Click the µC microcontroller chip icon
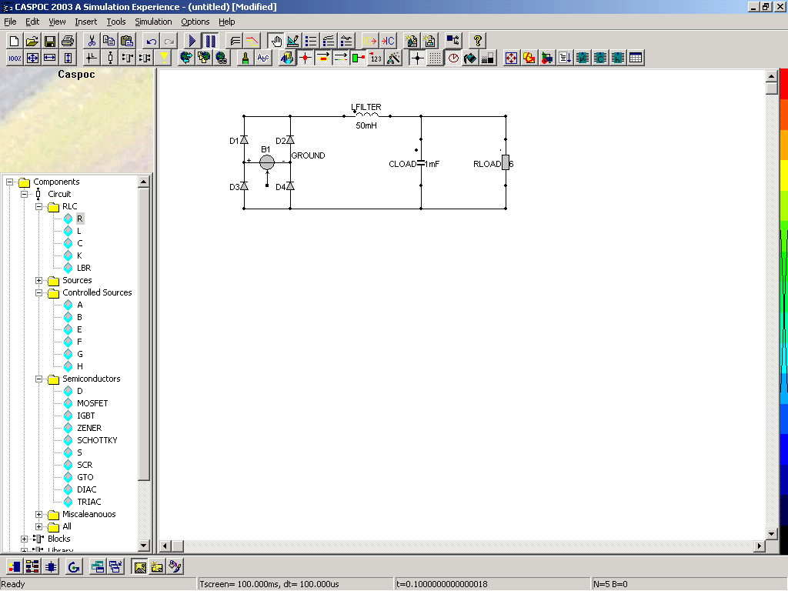Screen dimensions: 788x591 tap(583, 58)
